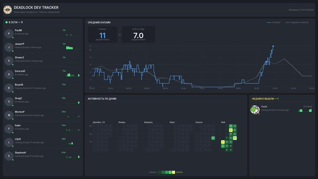318x179 pixels.
Task: Click Yoshi's avatar picture
Action: point(255,110)
